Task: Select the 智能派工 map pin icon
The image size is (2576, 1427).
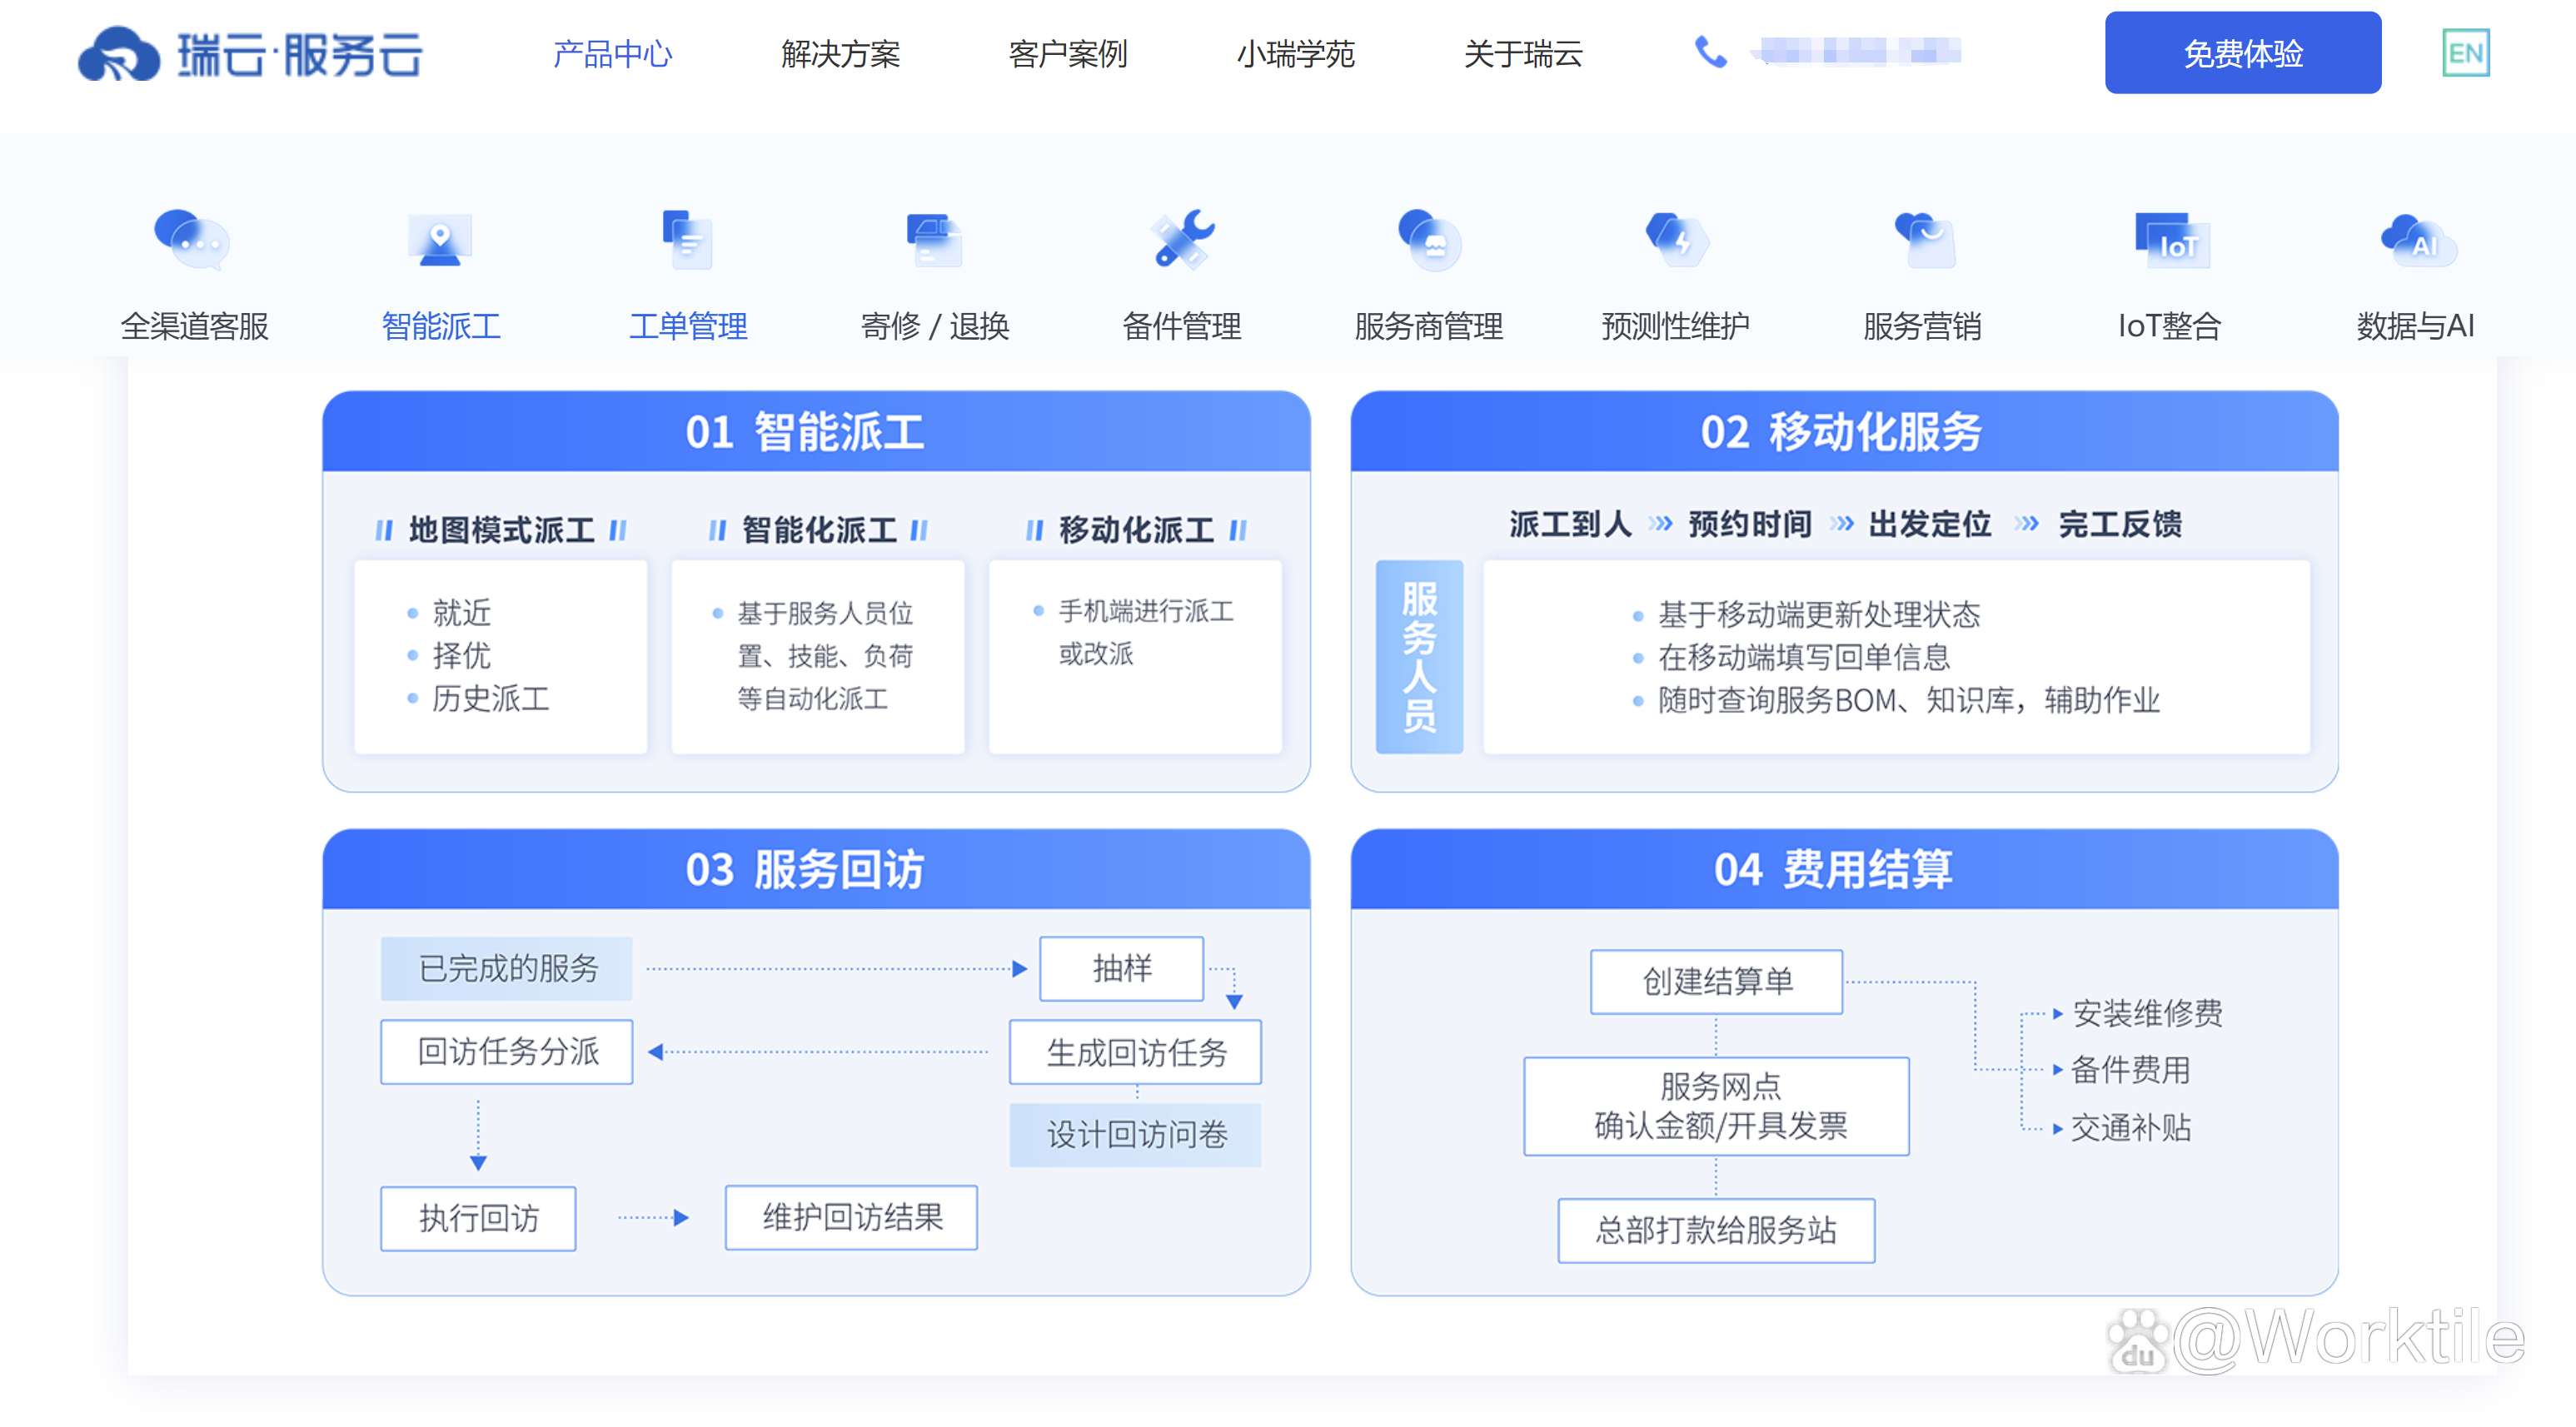Action: [440, 240]
